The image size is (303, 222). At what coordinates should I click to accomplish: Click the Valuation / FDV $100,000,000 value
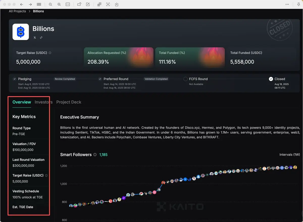point(23,150)
